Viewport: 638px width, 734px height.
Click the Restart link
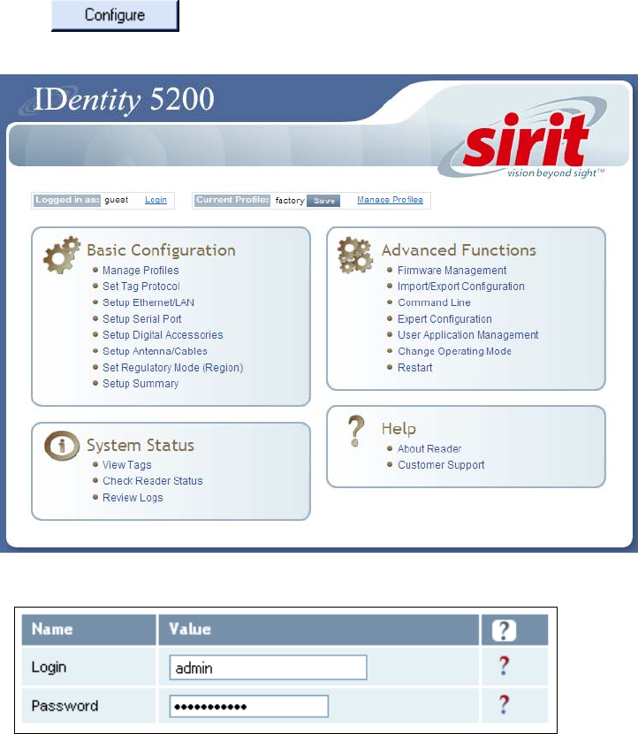pos(415,368)
